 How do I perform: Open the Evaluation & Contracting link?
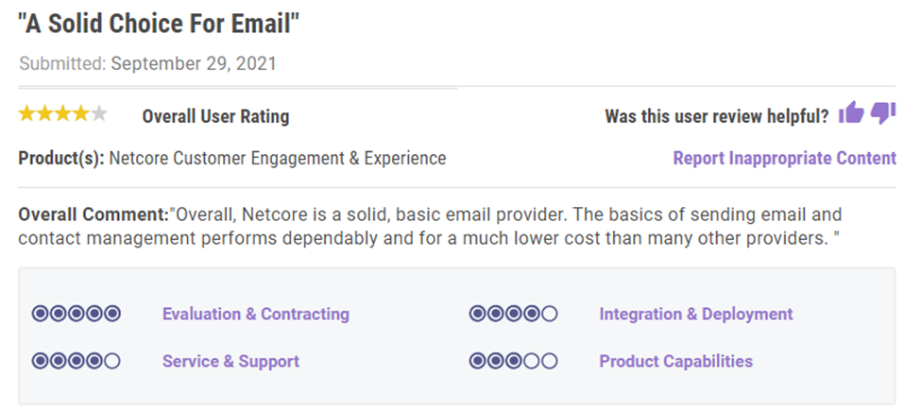click(x=255, y=314)
